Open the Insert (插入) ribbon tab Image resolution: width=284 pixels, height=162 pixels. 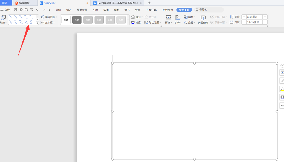tap(69, 10)
